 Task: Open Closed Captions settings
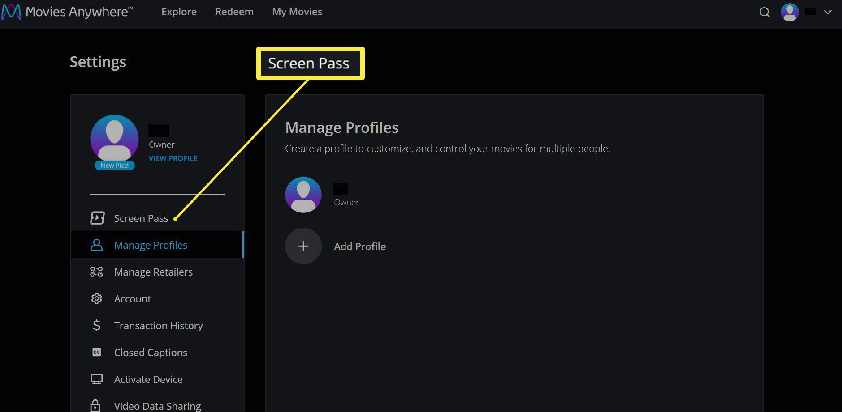click(151, 353)
